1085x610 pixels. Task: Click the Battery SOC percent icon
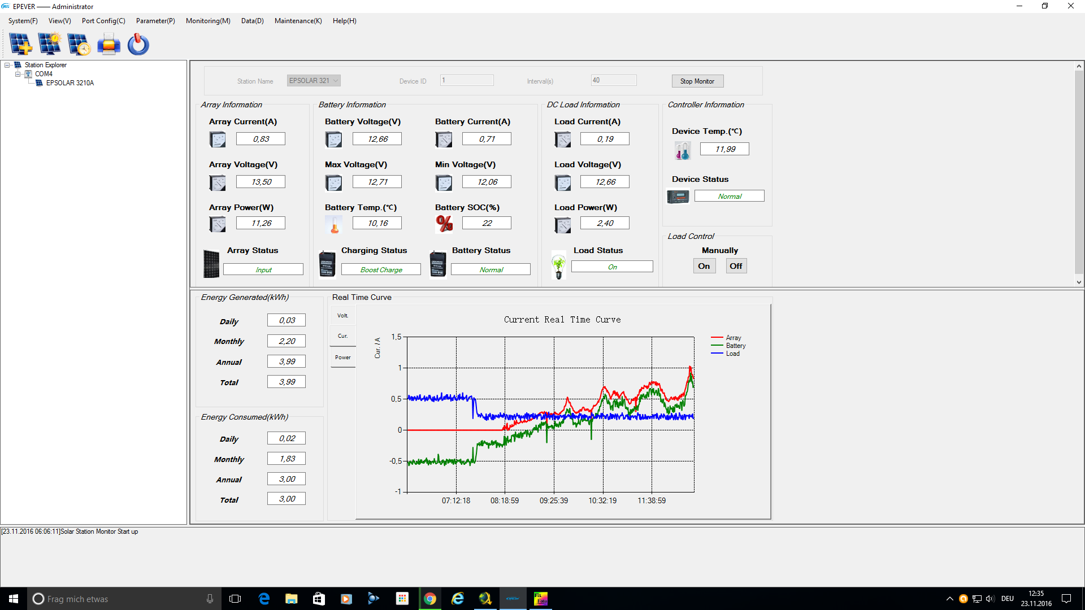444,224
